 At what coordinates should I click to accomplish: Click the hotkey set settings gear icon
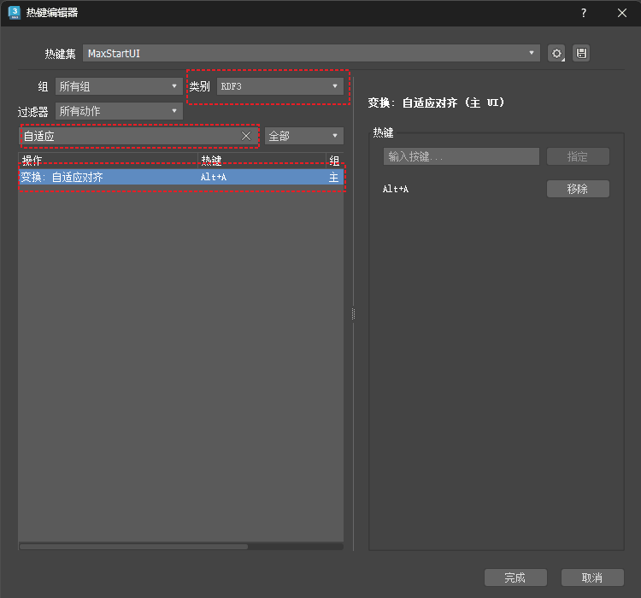[557, 53]
